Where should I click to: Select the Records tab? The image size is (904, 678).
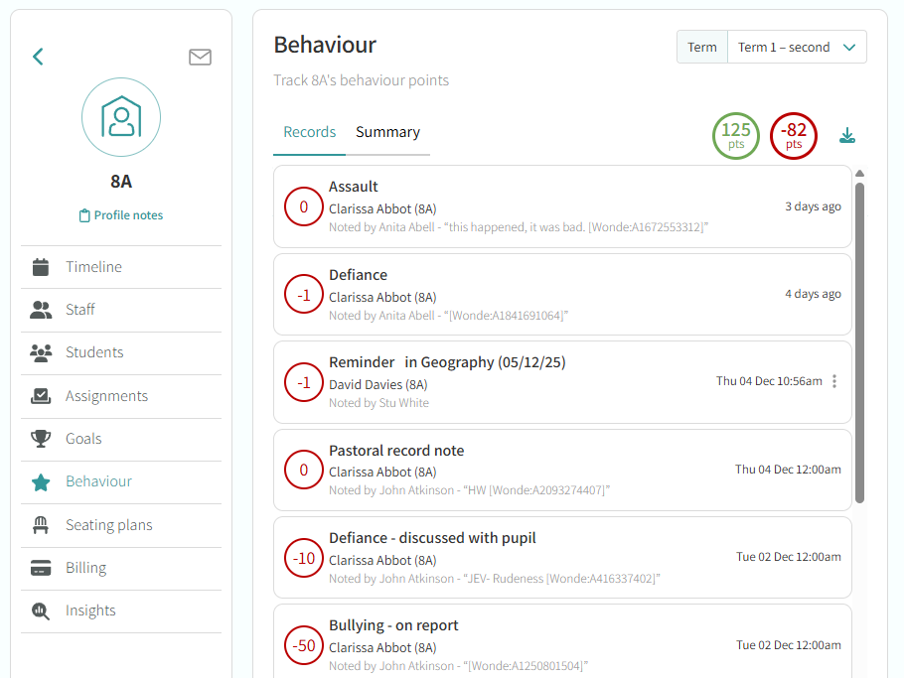309,132
